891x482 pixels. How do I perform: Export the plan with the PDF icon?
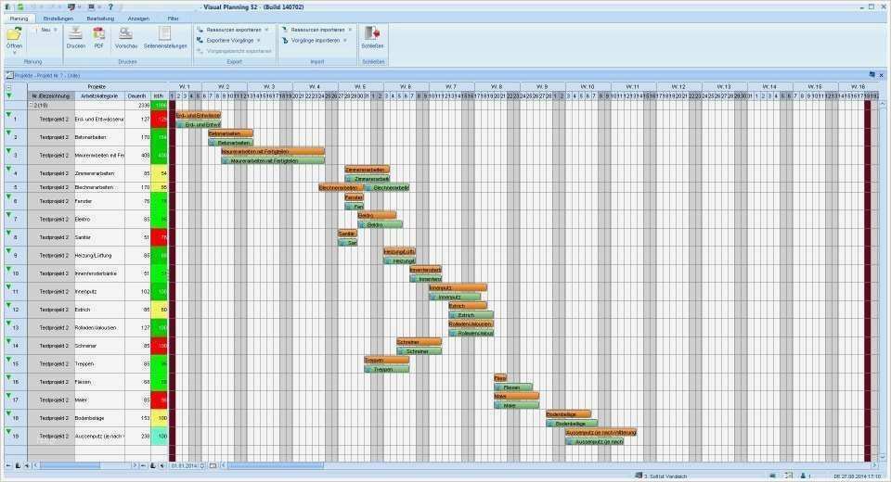(99, 34)
